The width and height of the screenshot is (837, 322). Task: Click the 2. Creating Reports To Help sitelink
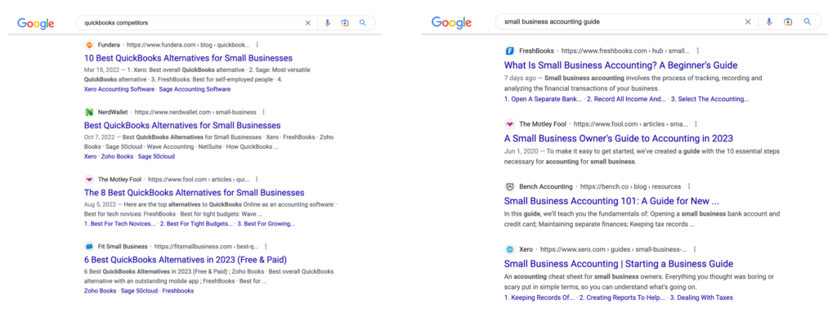pyautogui.click(x=622, y=297)
